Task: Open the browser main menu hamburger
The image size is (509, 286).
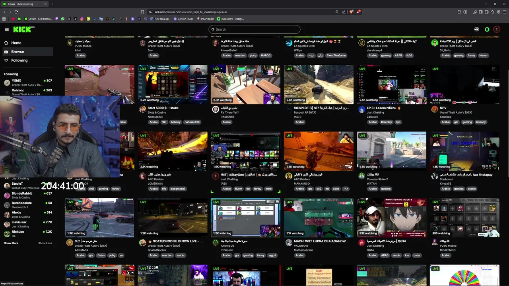Action: [x=505, y=12]
